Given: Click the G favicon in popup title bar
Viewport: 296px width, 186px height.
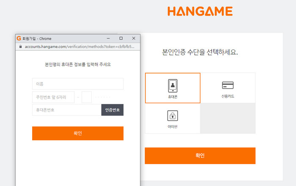Looking at the screenshot, I should (19, 38).
